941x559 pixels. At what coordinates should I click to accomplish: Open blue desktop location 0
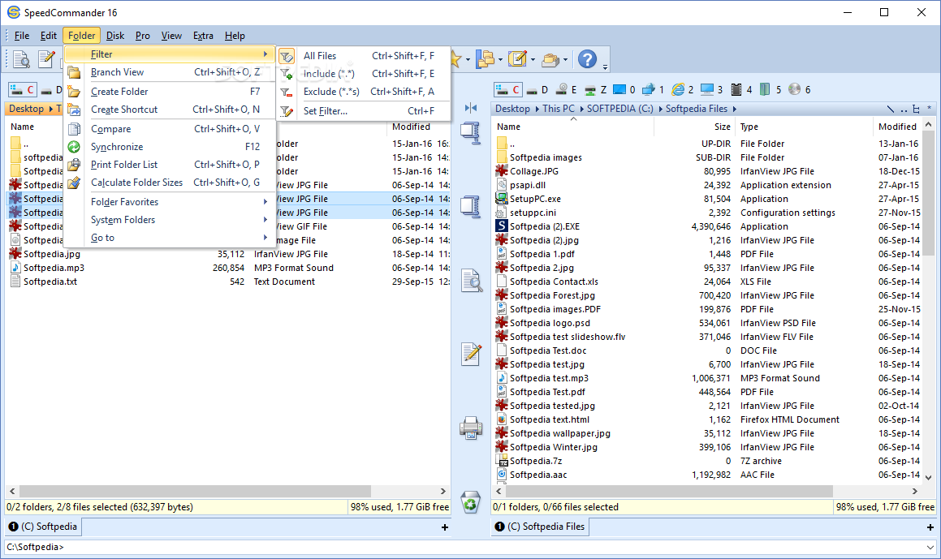click(624, 90)
